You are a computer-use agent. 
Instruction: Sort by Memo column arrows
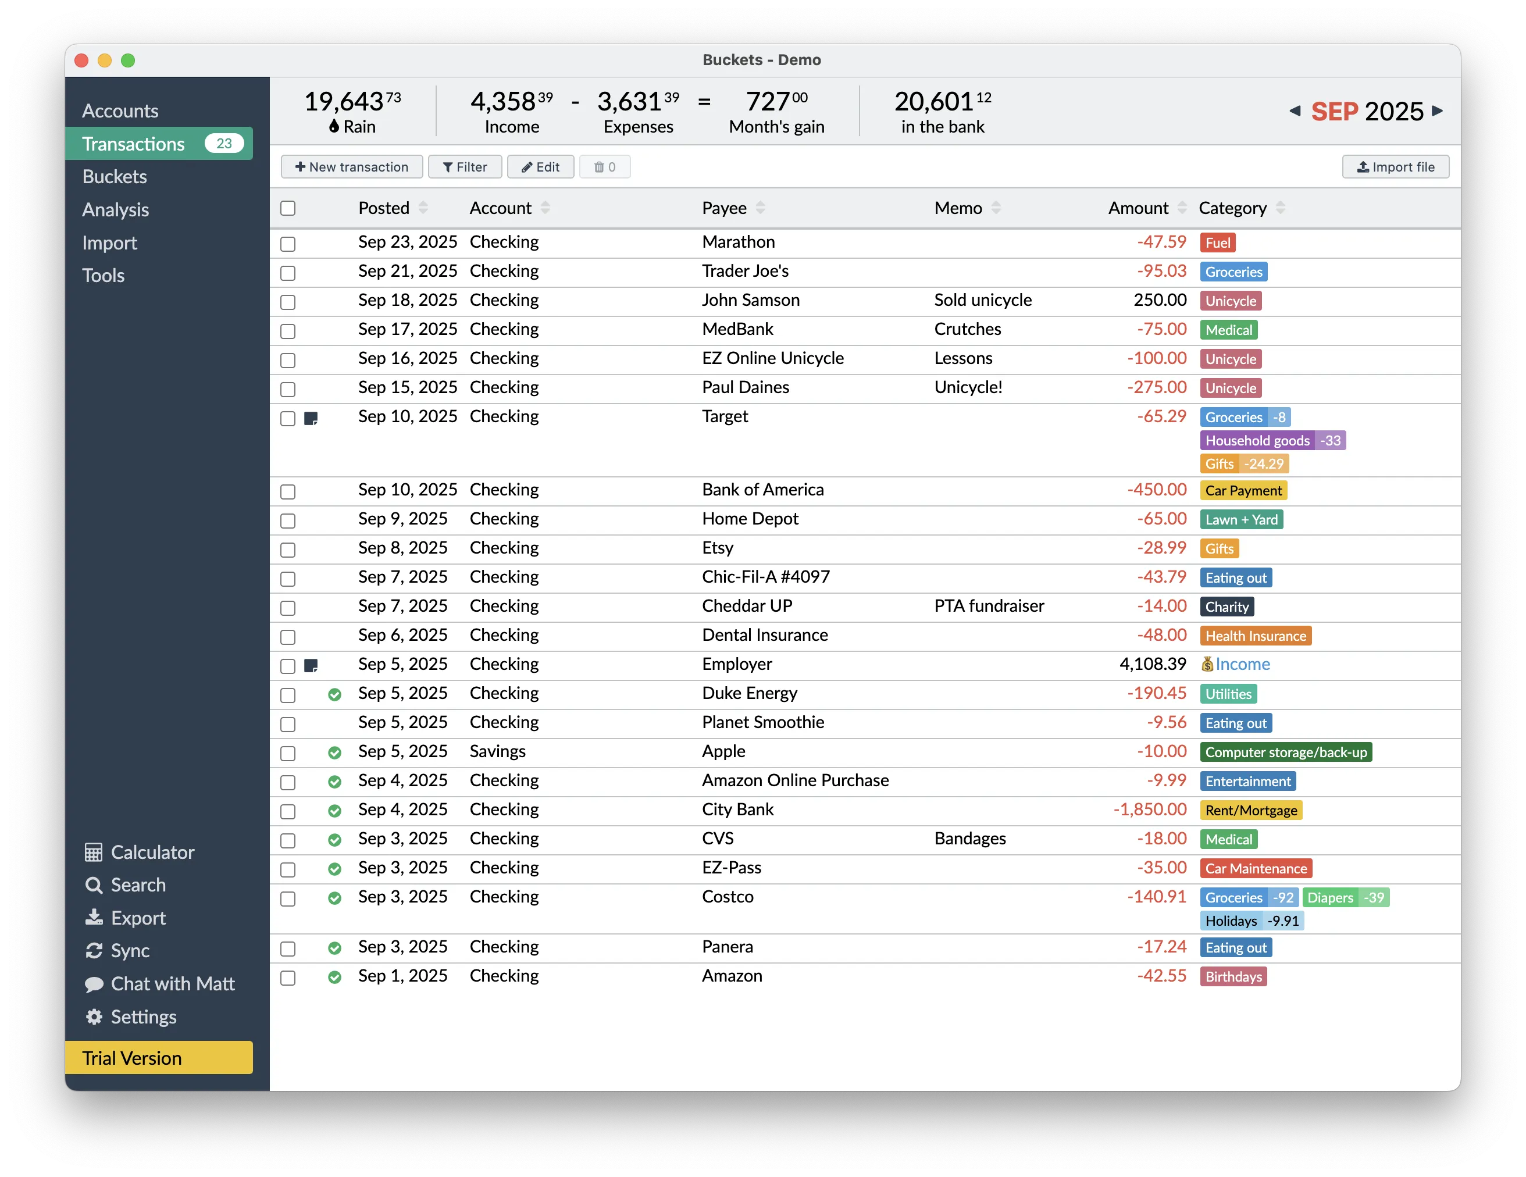point(996,208)
